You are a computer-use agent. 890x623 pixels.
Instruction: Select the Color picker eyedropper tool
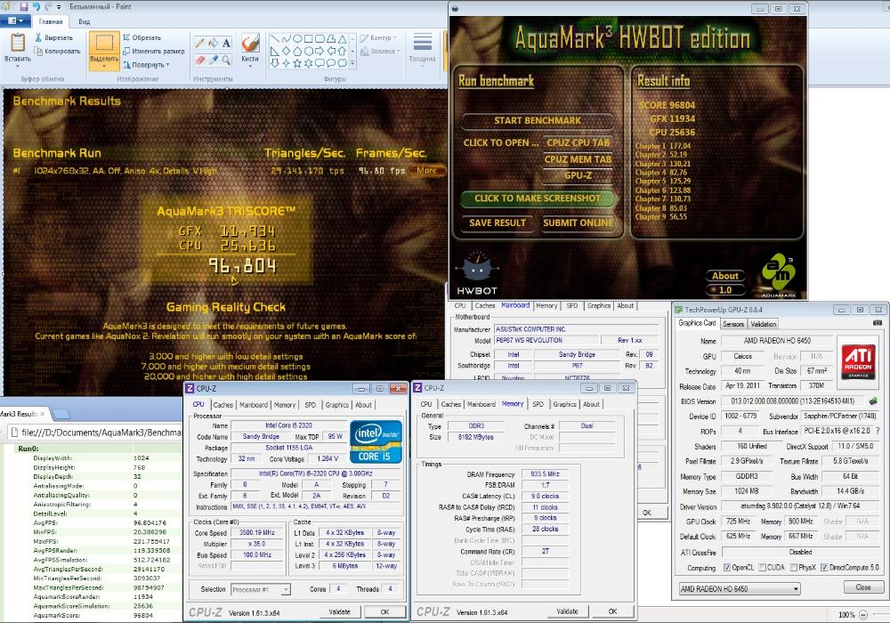pos(213,59)
